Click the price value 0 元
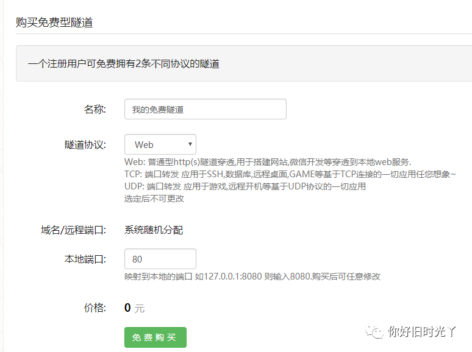The width and height of the screenshot is (472, 352). (x=134, y=308)
